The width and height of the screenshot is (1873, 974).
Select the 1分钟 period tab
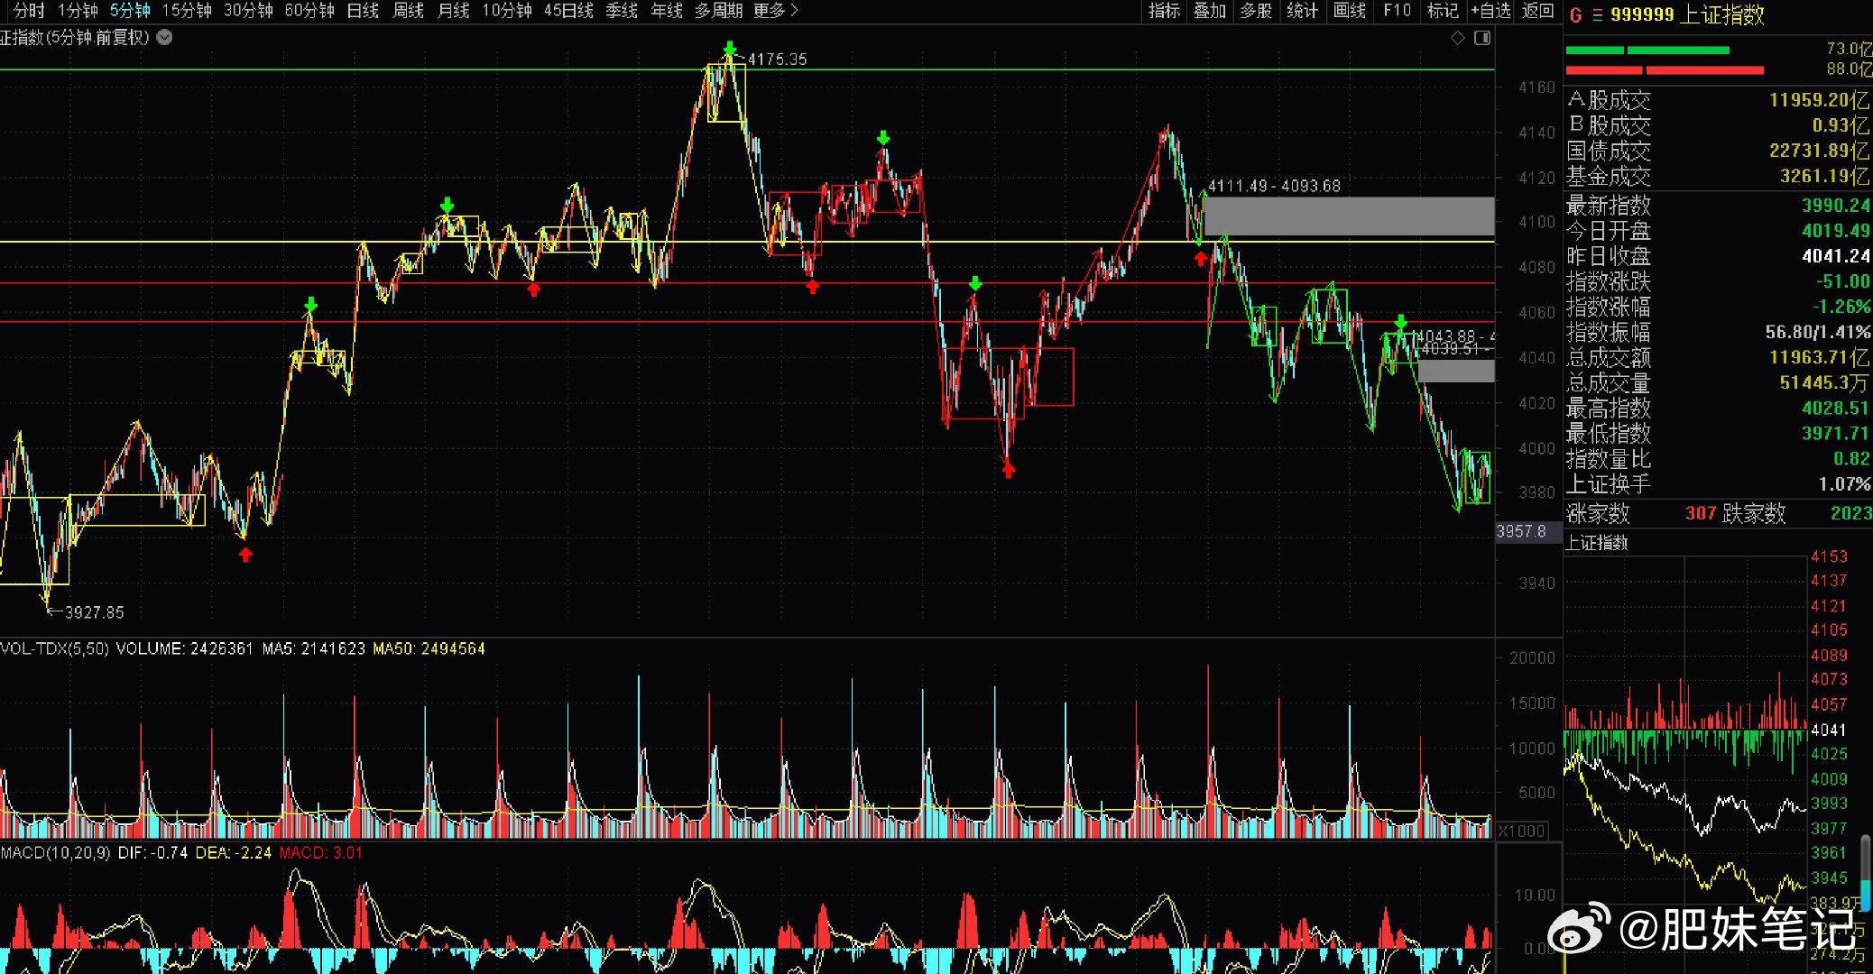pyautogui.click(x=78, y=10)
